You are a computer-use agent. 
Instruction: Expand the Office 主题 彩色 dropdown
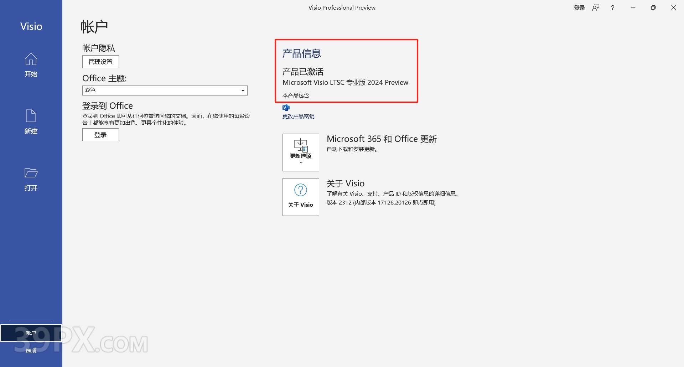(165, 91)
